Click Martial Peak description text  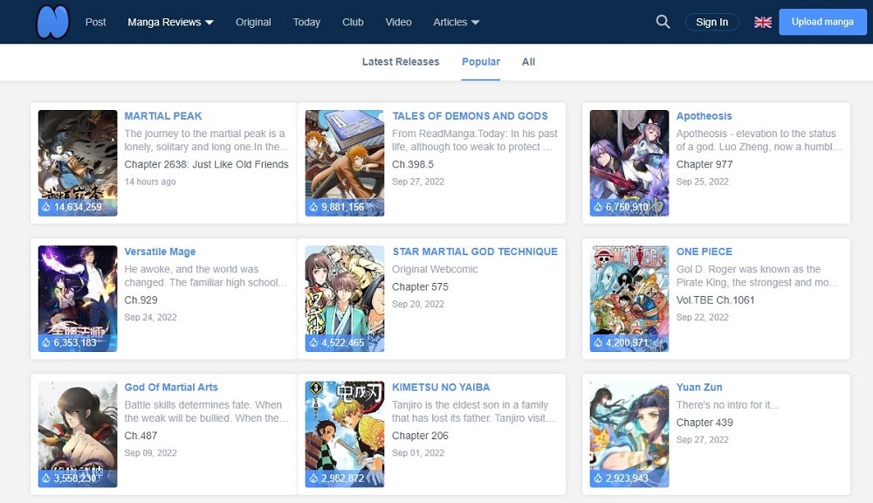click(207, 141)
